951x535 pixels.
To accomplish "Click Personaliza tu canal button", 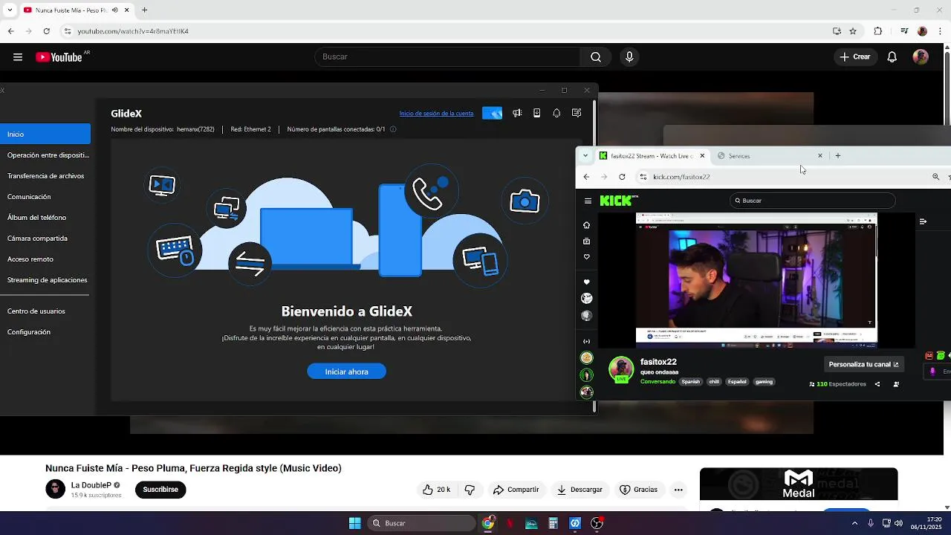I will 863,365.
